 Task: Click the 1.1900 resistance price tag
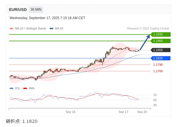click(x=161, y=41)
